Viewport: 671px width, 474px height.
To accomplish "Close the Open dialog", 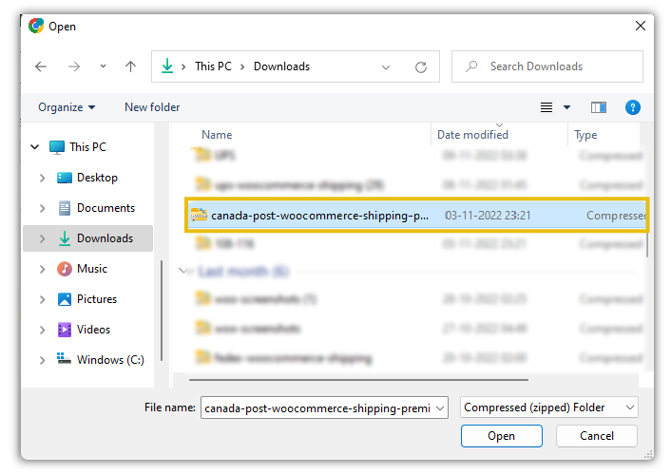I will click(641, 26).
